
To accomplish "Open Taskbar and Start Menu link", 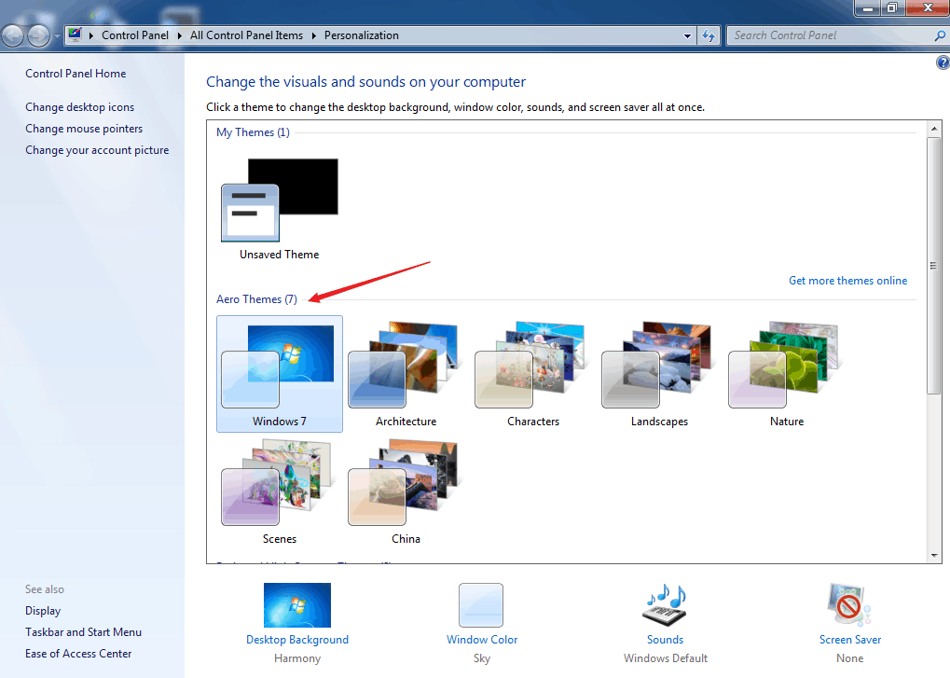I will [x=84, y=632].
